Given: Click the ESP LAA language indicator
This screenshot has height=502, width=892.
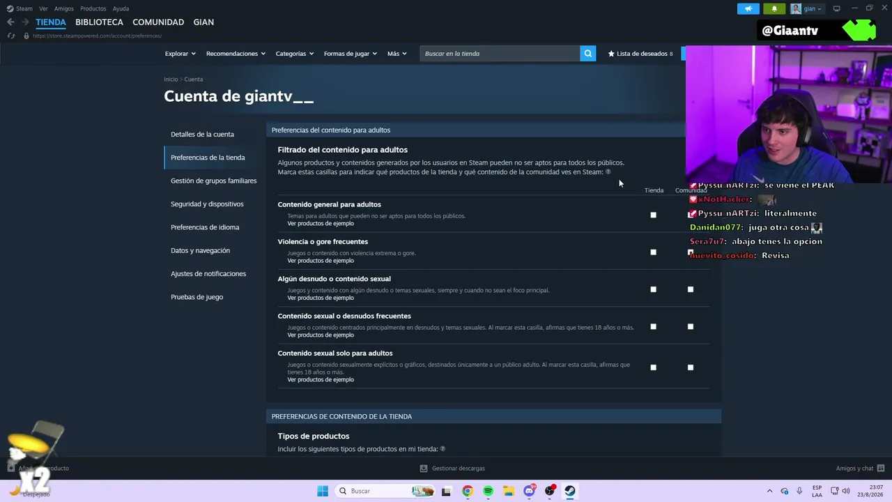Looking at the screenshot, I should (817, 491).
